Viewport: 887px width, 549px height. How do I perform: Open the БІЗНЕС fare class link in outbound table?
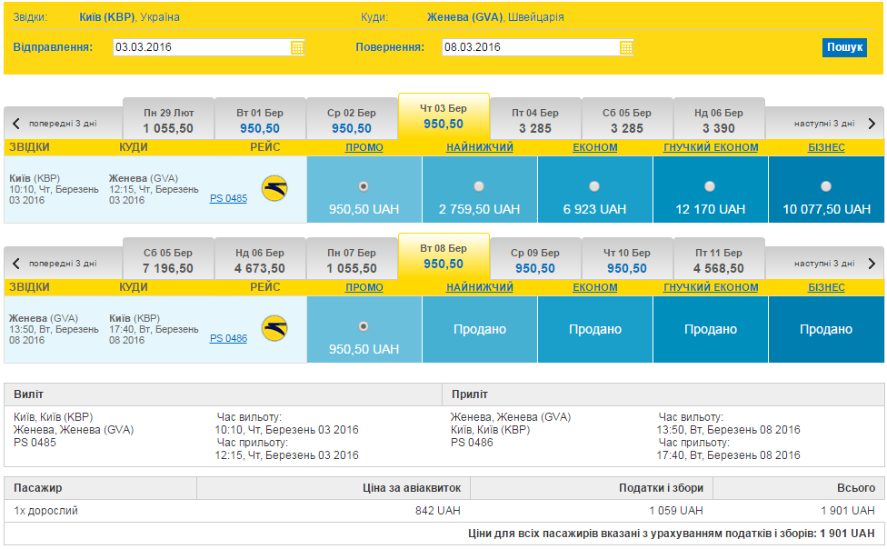(x=826, y=147)
